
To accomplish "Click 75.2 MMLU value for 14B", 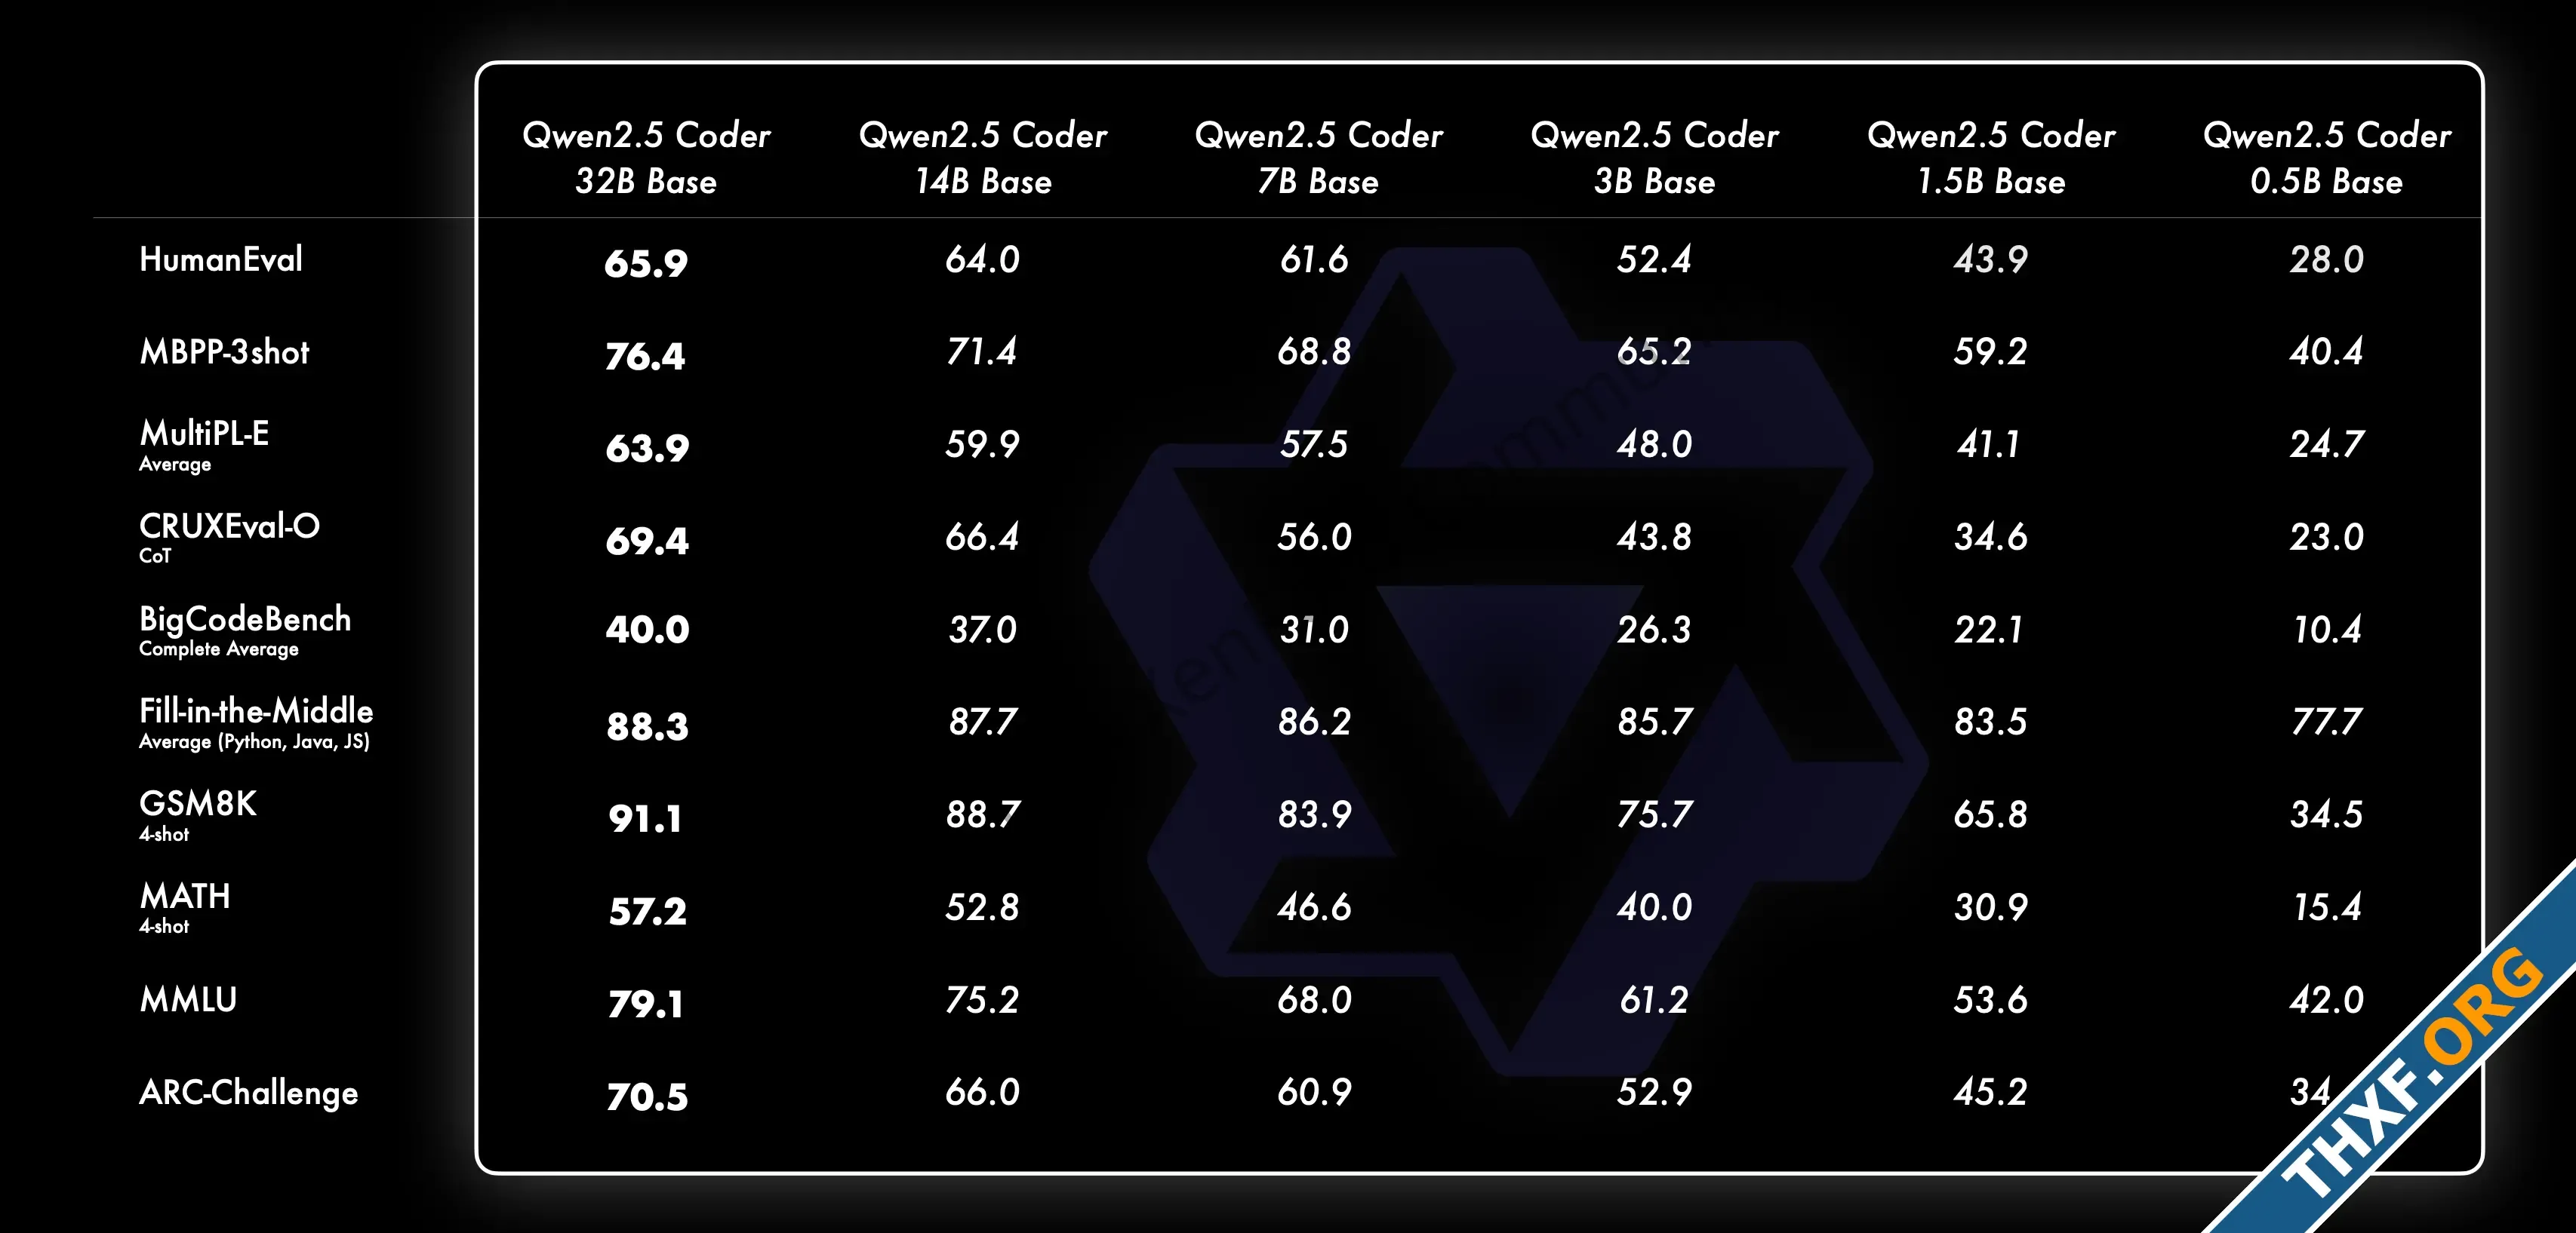I will [x=982, y=1000].
